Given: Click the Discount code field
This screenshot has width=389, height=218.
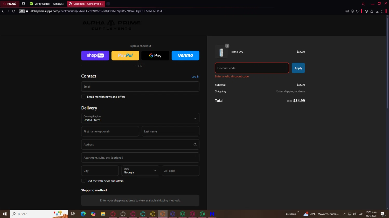Looking at the screenshot, I should point(252,68).
